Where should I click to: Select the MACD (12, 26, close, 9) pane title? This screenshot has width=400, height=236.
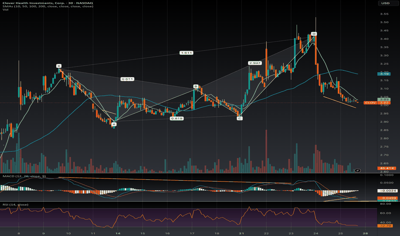coord(24,176)
